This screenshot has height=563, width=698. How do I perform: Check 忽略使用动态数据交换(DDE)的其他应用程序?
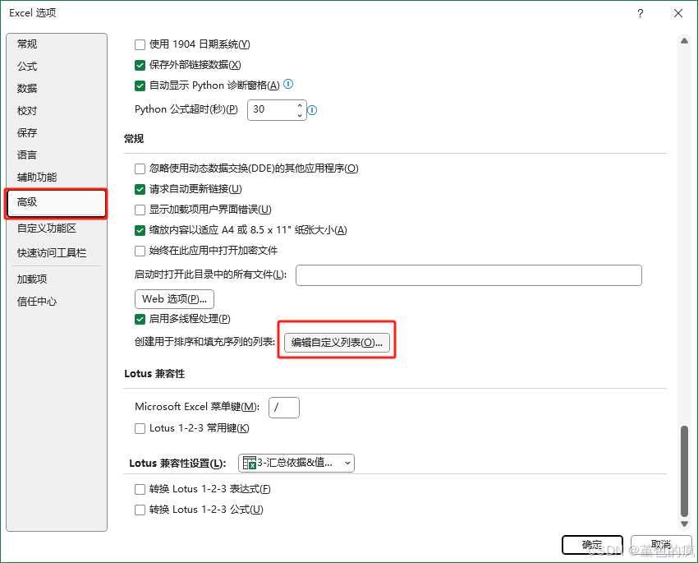pyautogui.click(x=139, y=168)
